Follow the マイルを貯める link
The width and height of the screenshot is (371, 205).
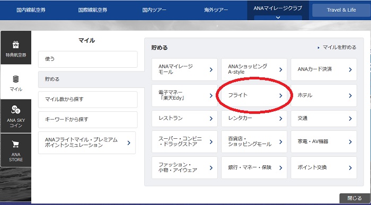tap(337, 48)
